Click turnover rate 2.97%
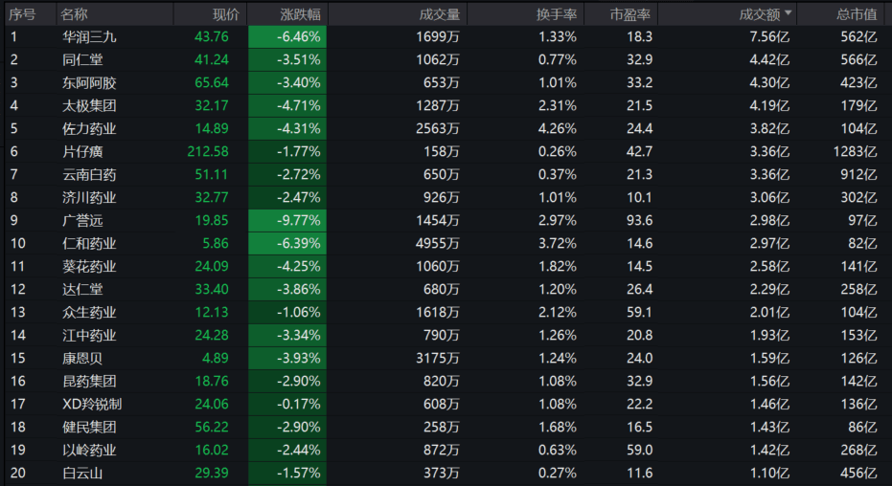The width and height of the screenshot is (892, 486). (x=558, y=220)
